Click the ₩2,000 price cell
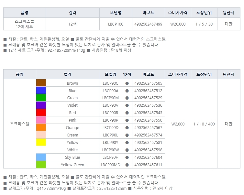 coord(178,124)
